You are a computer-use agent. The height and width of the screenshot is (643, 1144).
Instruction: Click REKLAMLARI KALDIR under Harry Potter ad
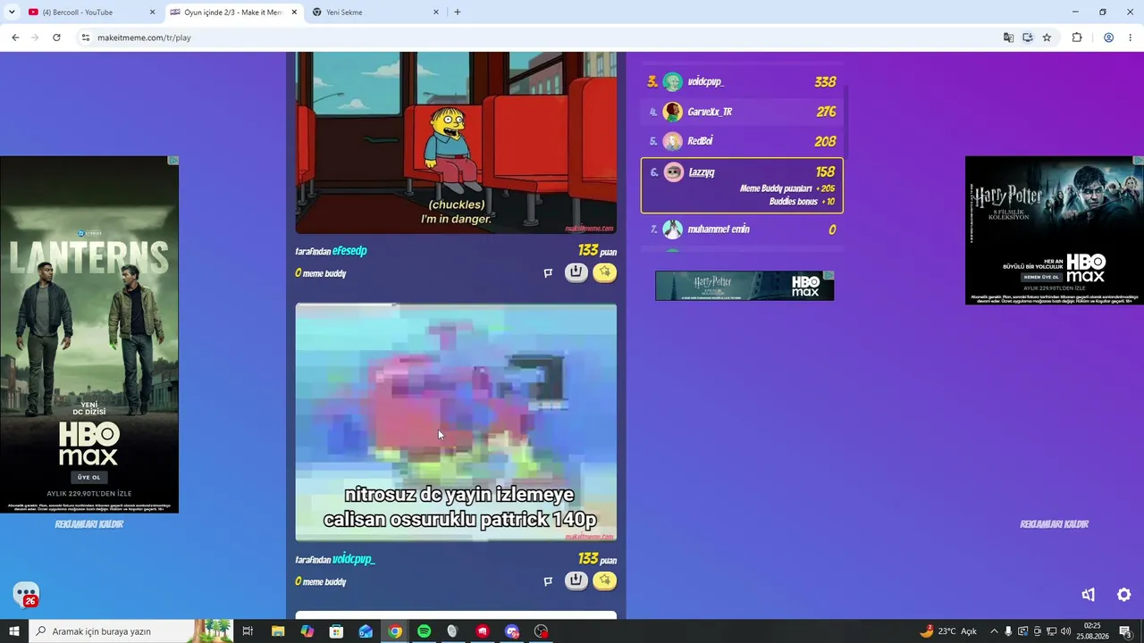click(x=1055, y=524)
